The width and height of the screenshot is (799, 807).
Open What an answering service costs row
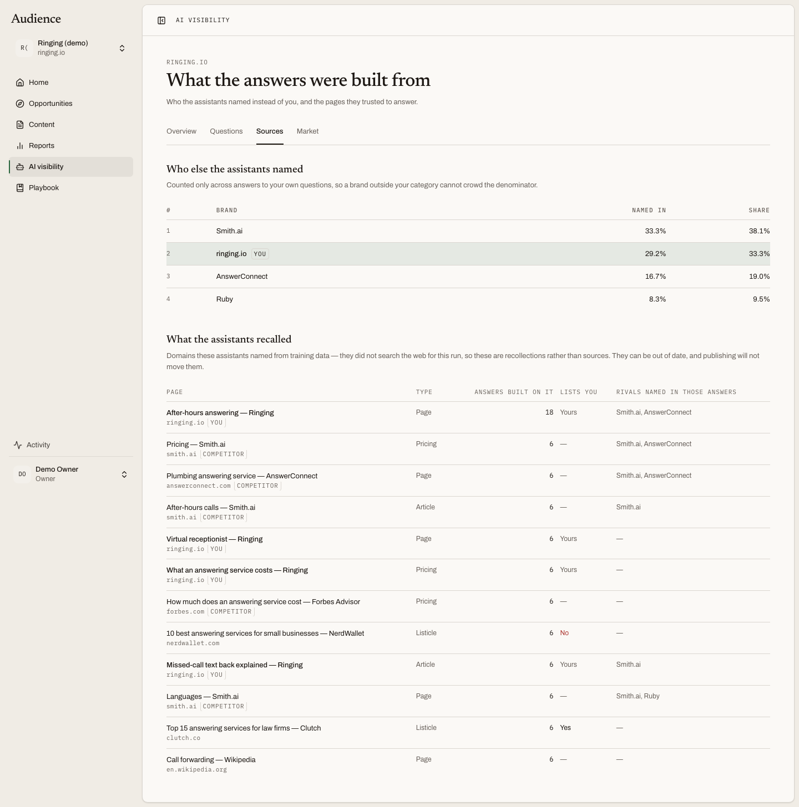click(468, 575)
